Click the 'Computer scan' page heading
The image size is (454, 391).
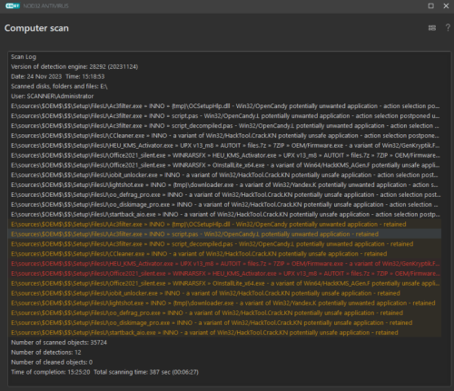pos(36,28)
